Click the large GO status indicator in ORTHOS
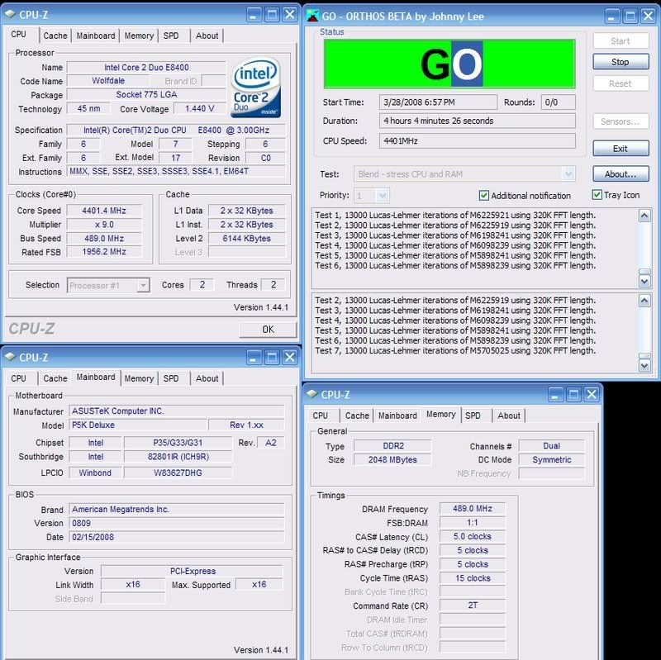Image resolution: width=661 pixels, height=660 pixels. tap(449, 64)
